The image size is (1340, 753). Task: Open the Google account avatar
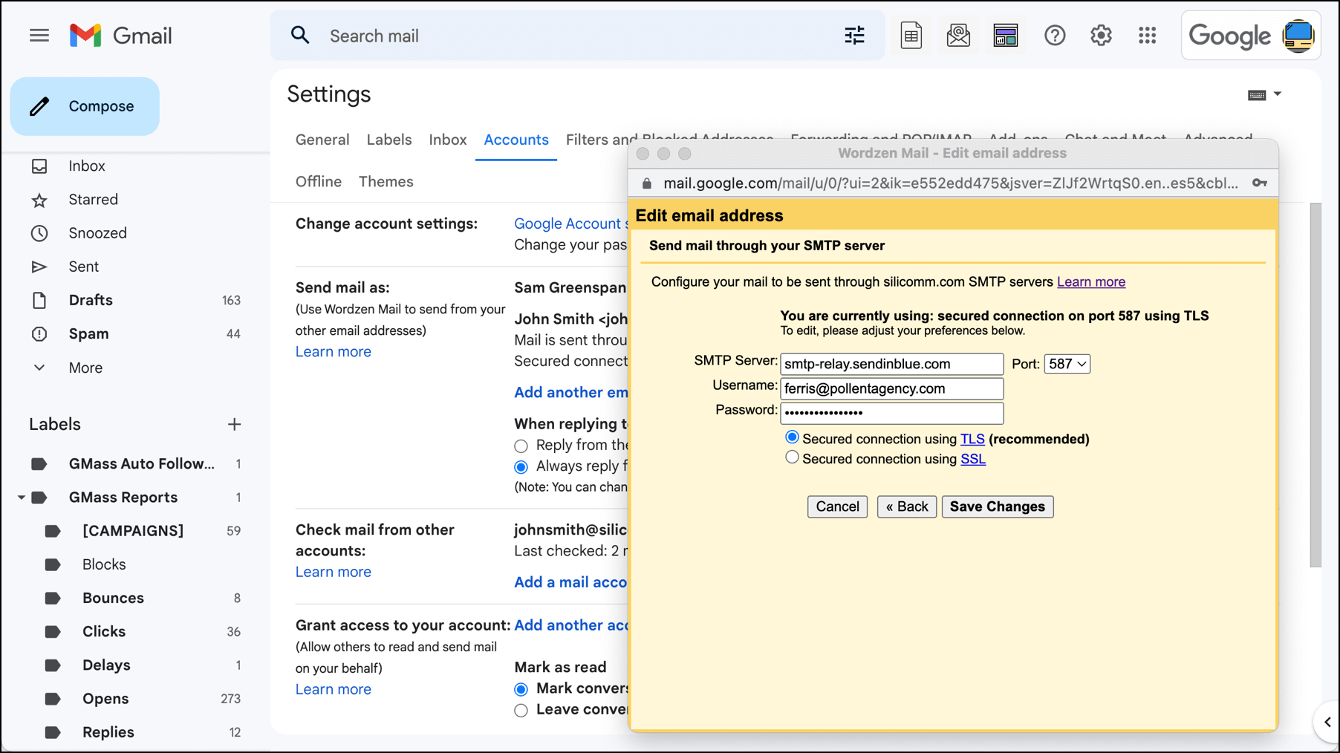[x=1298, y=36]
